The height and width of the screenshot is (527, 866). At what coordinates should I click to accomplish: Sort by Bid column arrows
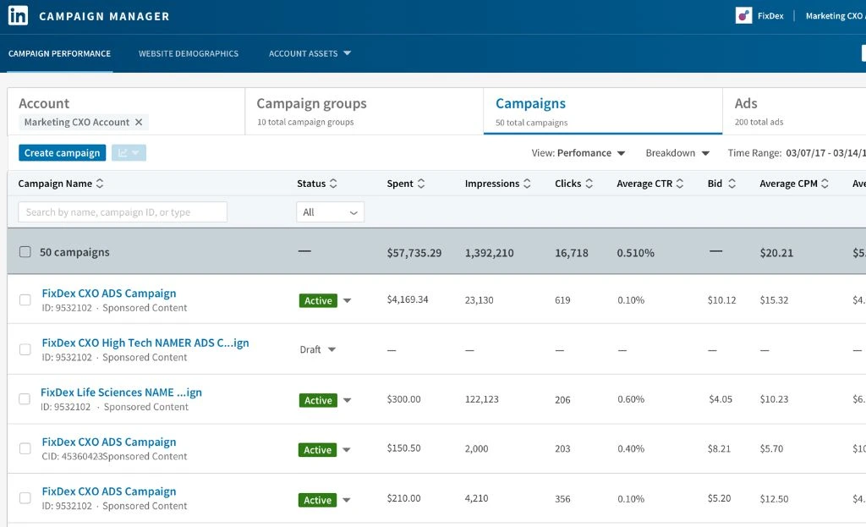click(732, 184)
